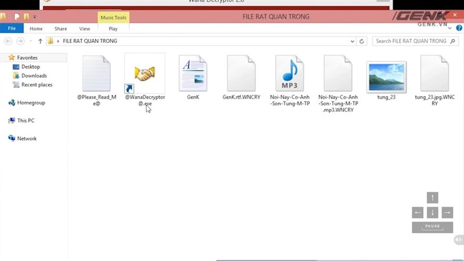
Task: Click the overlay right arrow button
Action: [x=447, y=212]
